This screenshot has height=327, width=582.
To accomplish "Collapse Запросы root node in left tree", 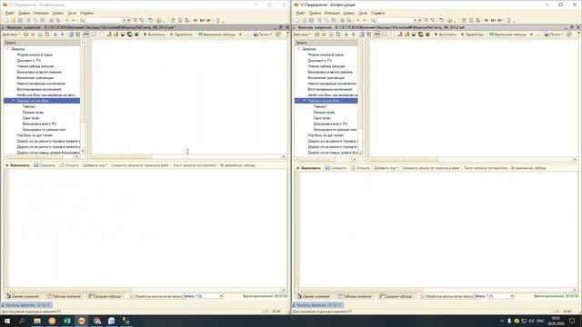I will pos(8,49).
